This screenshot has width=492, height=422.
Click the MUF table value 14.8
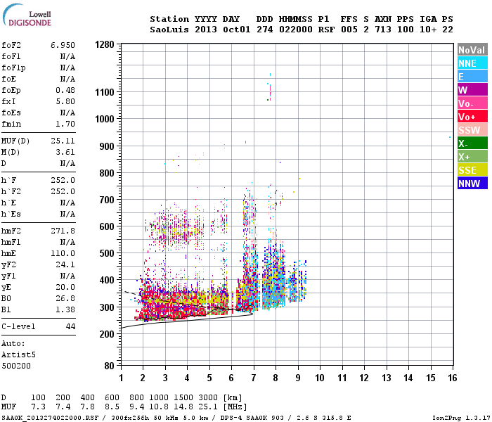(183, 407)
